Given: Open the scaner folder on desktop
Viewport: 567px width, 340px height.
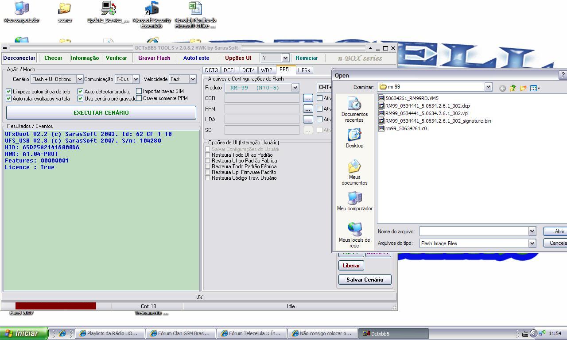Looking at the screenshot, I should coord(65,12).
